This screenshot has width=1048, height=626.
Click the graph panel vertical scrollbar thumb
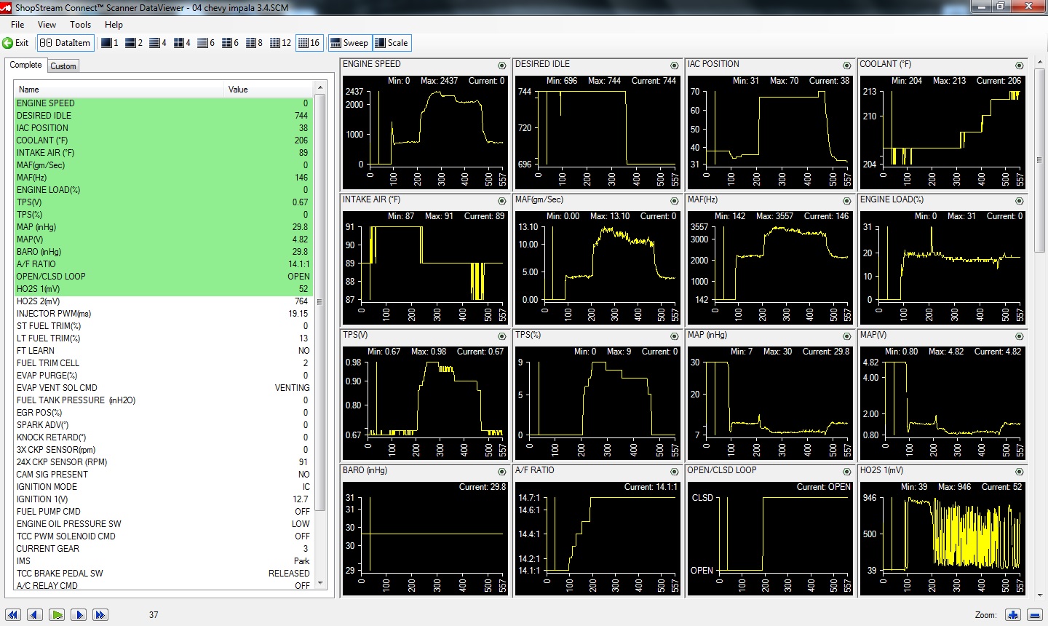click(1039, 160)
